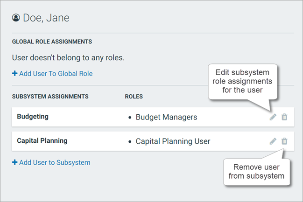This screenshot has height=202, width=303.
Task: Click the Budget Managers role entry
Action: [x=166, y=117]
